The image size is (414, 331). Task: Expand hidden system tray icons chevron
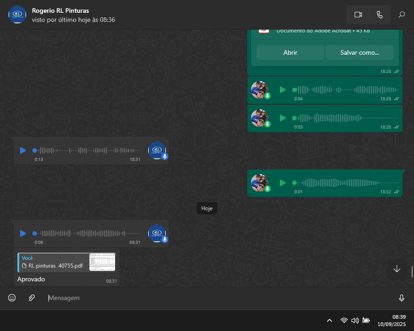(x=330, y=321)
